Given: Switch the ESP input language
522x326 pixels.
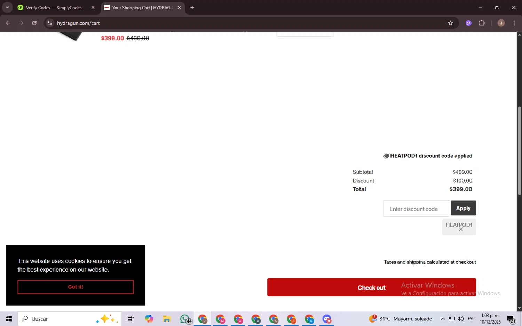Looking at the screenshot, I should pyautogui.click(x=471, y=319).
